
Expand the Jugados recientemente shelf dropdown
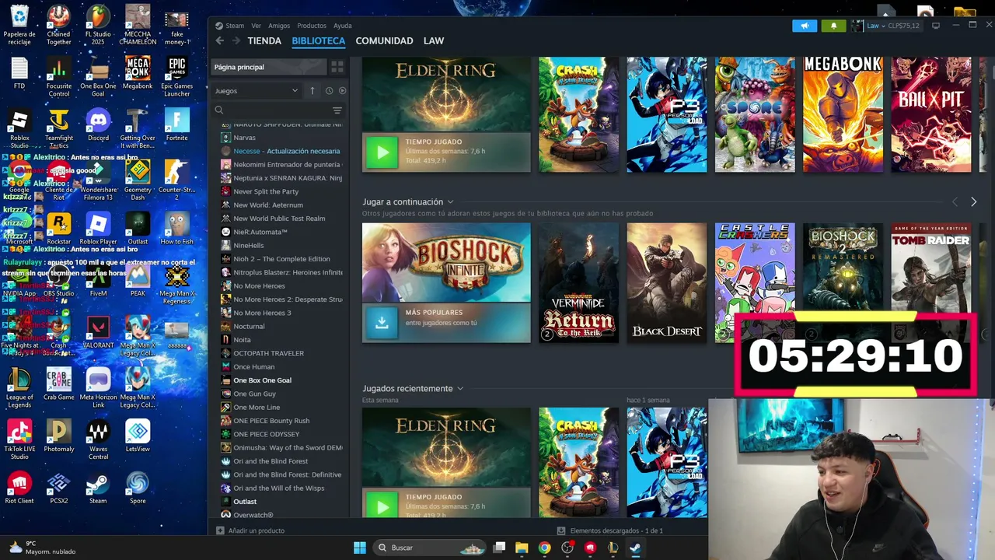459,389
